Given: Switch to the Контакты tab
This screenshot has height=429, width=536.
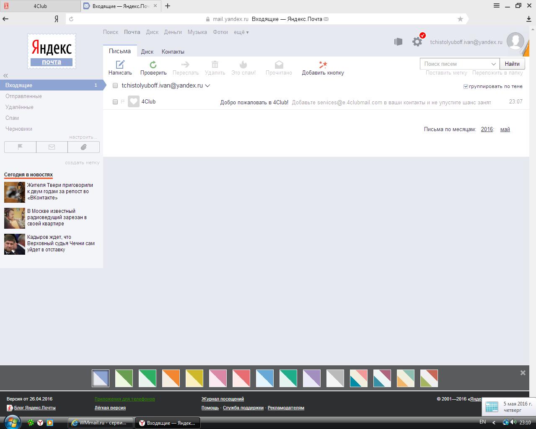Looking at the screenshot, I should point(173,52).
